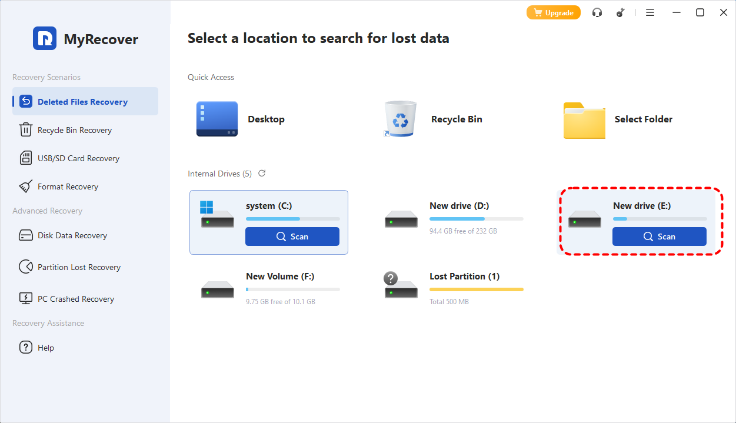Click the Desktop monitor icon

tap(217, 119)
